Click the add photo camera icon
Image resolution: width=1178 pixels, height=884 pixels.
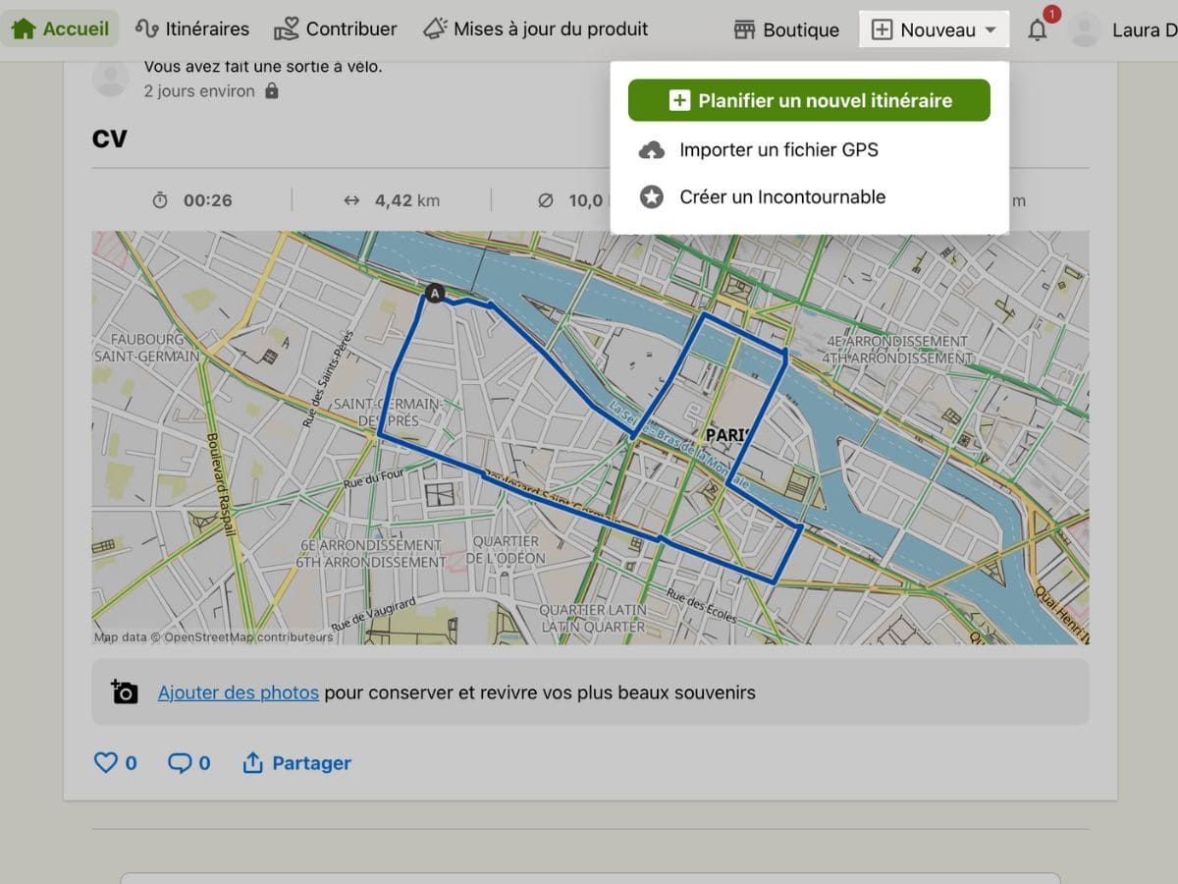tap(125, 692)
